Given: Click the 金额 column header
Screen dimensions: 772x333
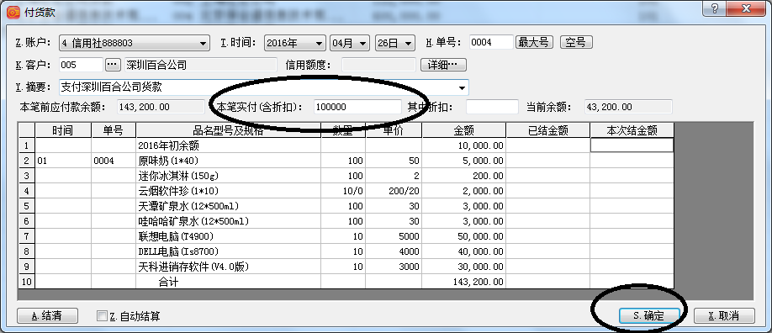Looking at the screenshot, I should (x=464, y=130).
